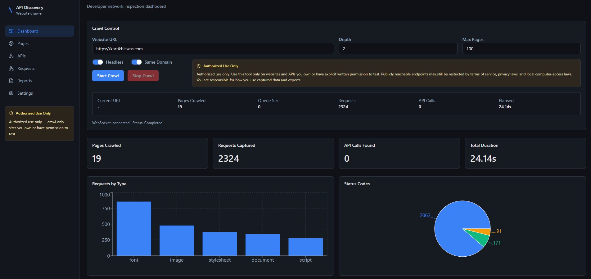Click the Pages Crawled card showing 19

(147, 153)
